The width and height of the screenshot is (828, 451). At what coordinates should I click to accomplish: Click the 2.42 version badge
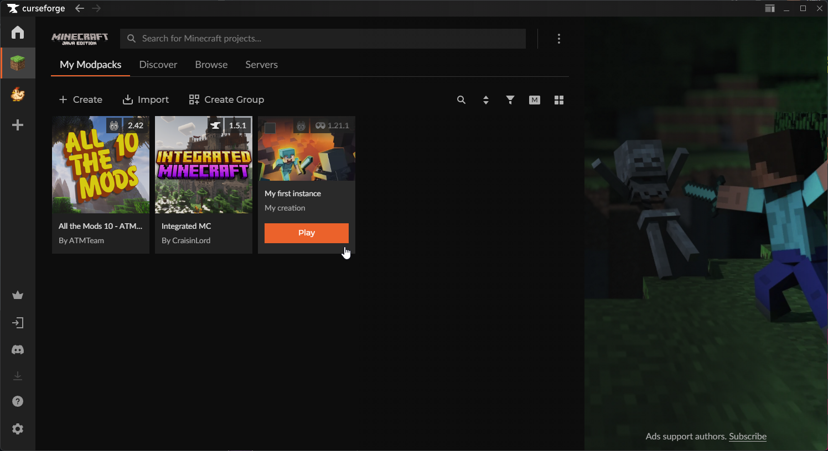point(136,125)
